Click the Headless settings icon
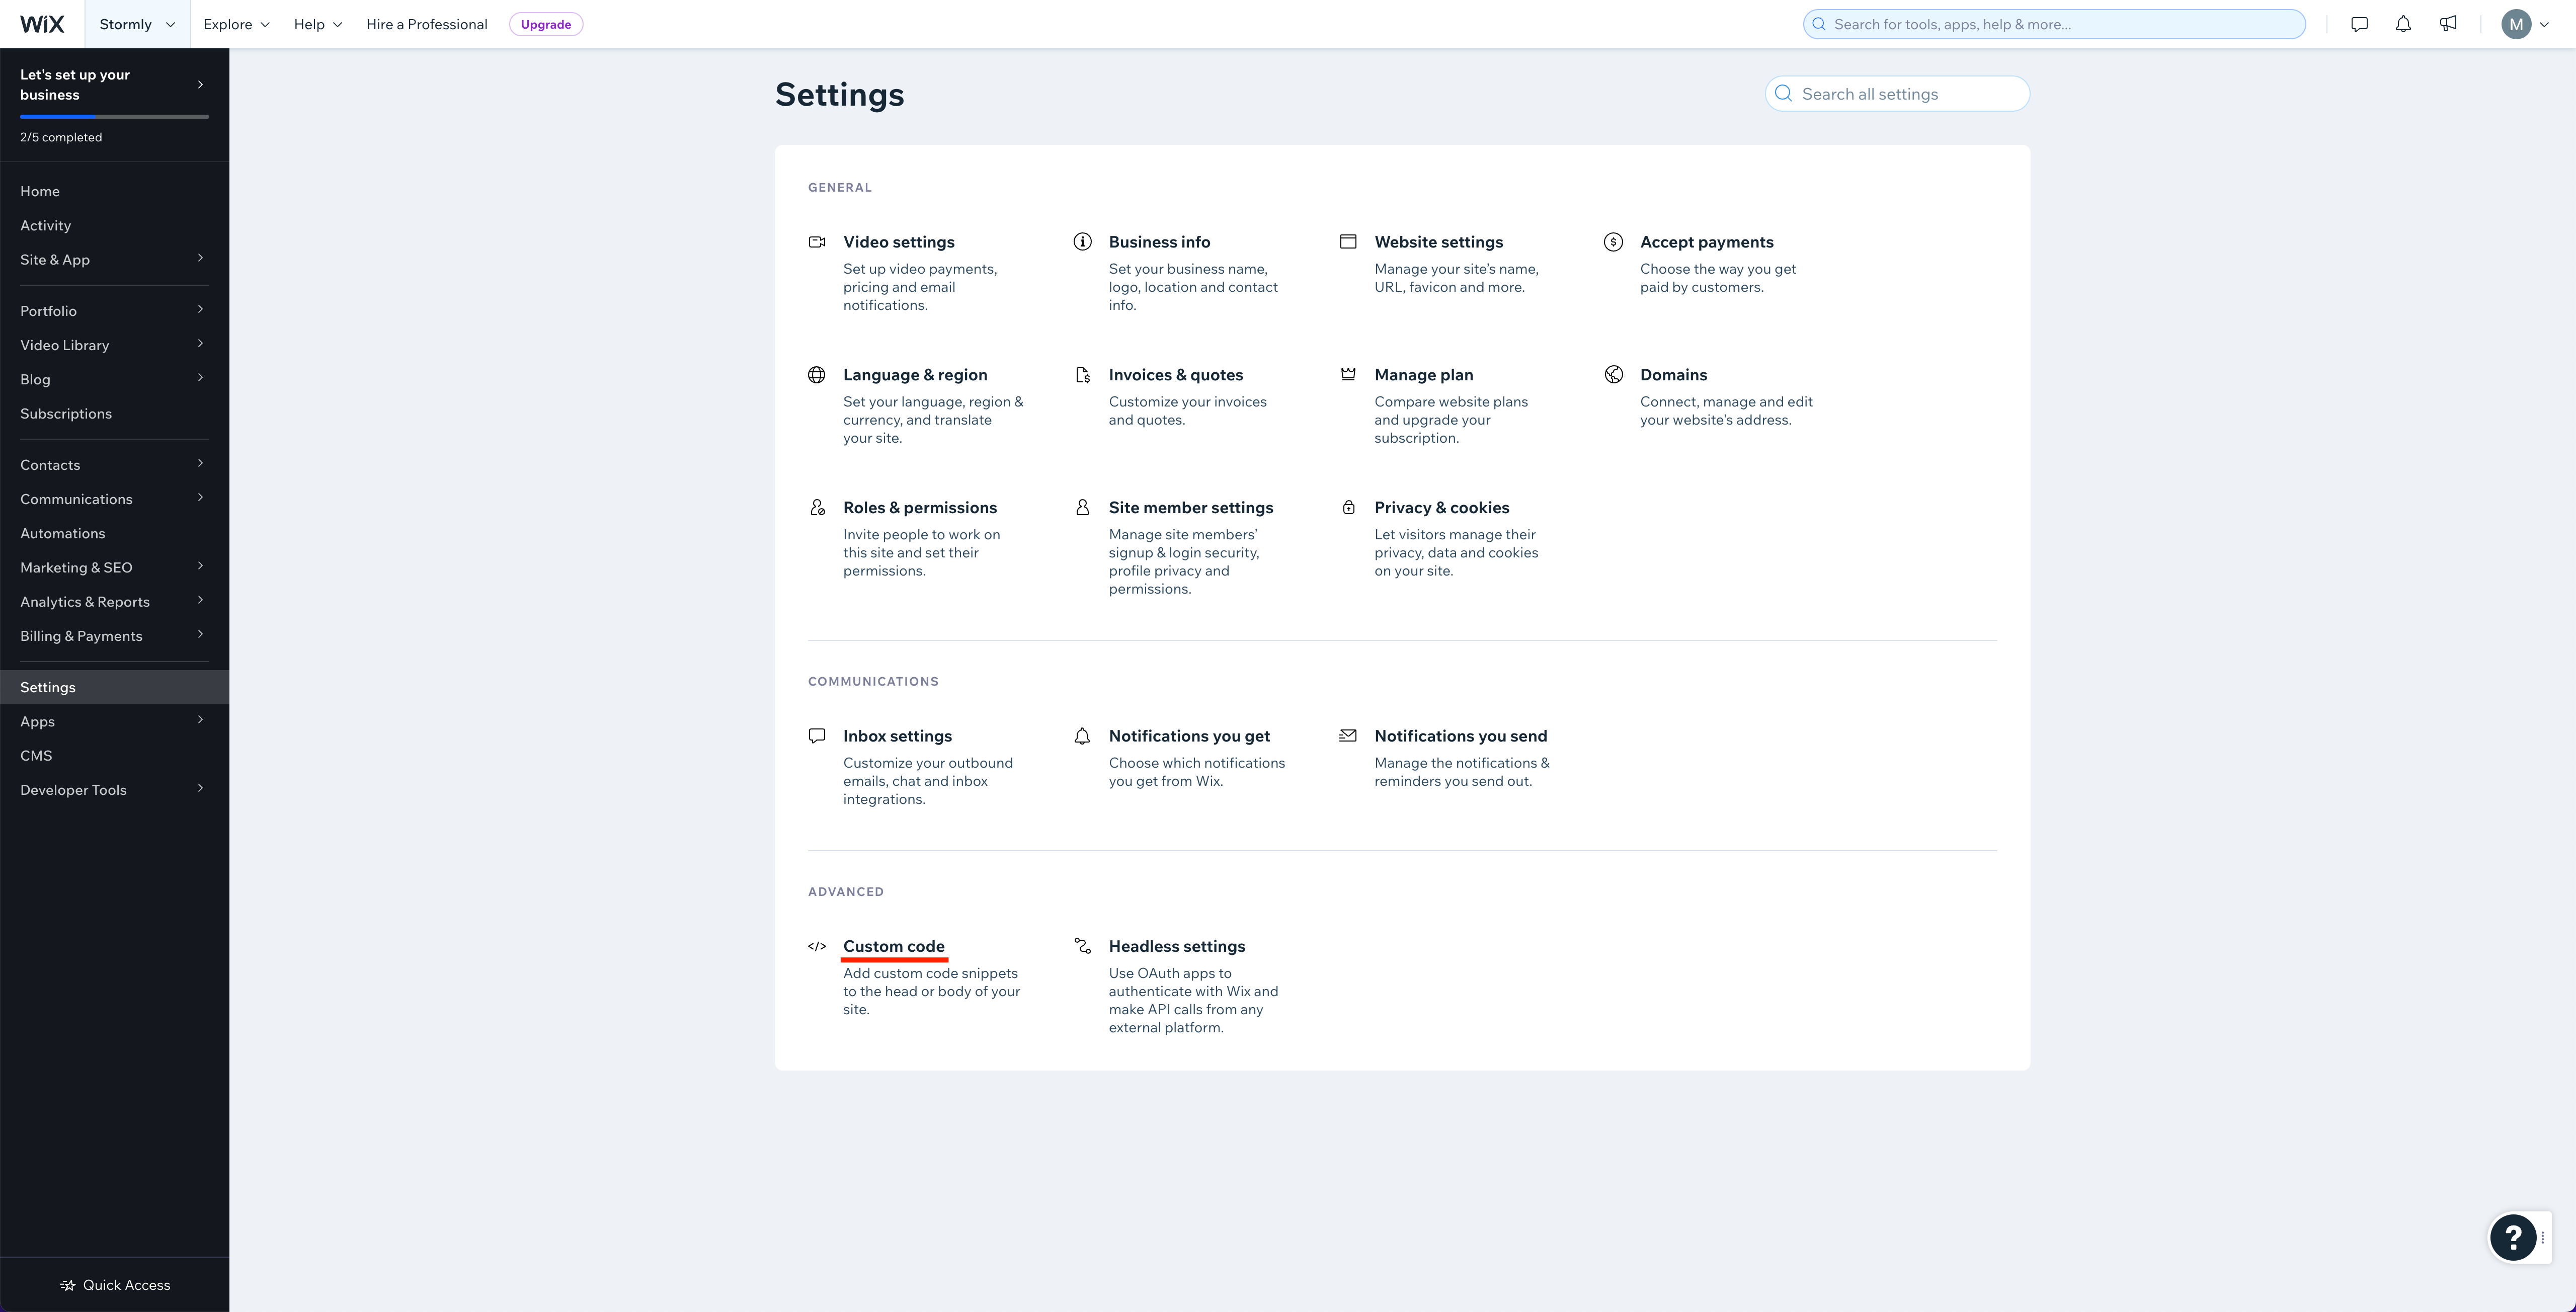 [x=1082, y=946]
